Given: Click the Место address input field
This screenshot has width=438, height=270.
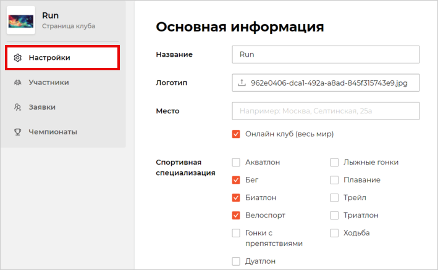Looking at the screenshot, I should [326, 111].
